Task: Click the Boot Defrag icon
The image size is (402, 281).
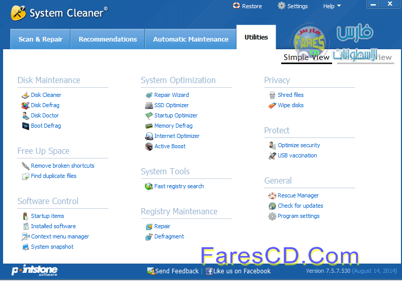Action: tap(25, 126)
